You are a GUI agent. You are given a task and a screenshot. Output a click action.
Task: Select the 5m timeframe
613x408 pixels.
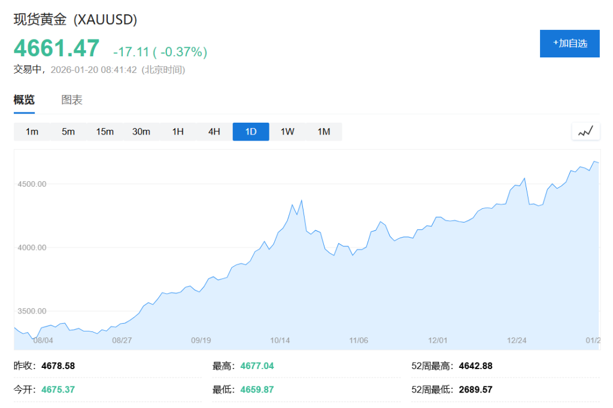tap(68, 132)
